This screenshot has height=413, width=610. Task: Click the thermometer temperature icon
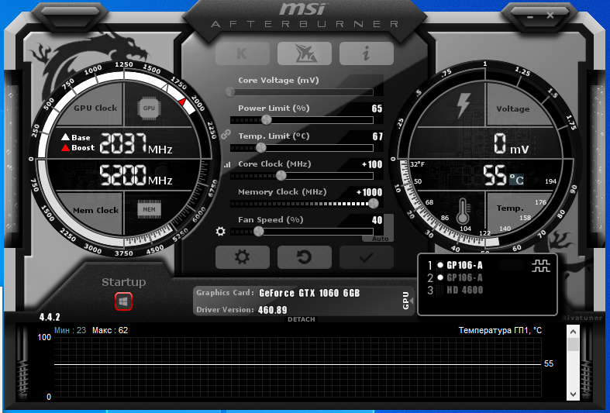coord(463,212)
